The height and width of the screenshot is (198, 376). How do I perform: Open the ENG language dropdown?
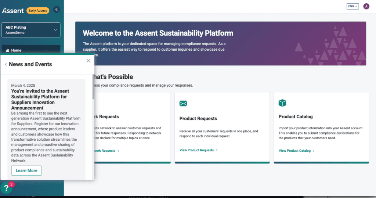[352, 7]
